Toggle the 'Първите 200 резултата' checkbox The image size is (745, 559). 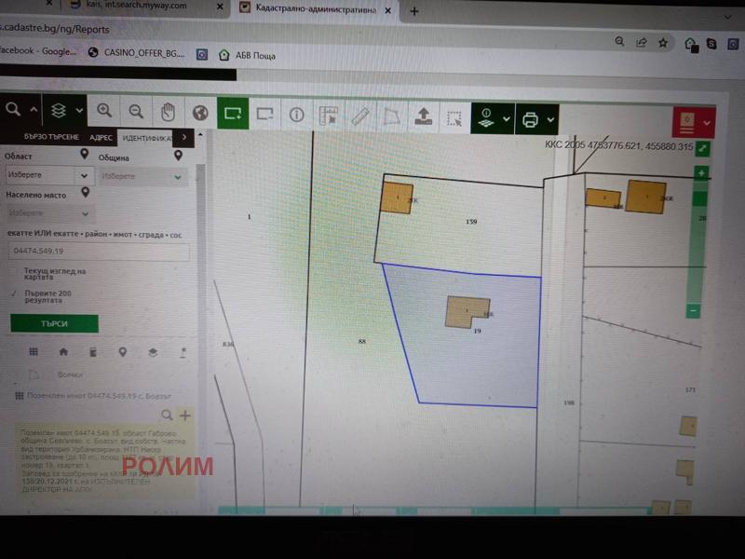tap(14, 293)
